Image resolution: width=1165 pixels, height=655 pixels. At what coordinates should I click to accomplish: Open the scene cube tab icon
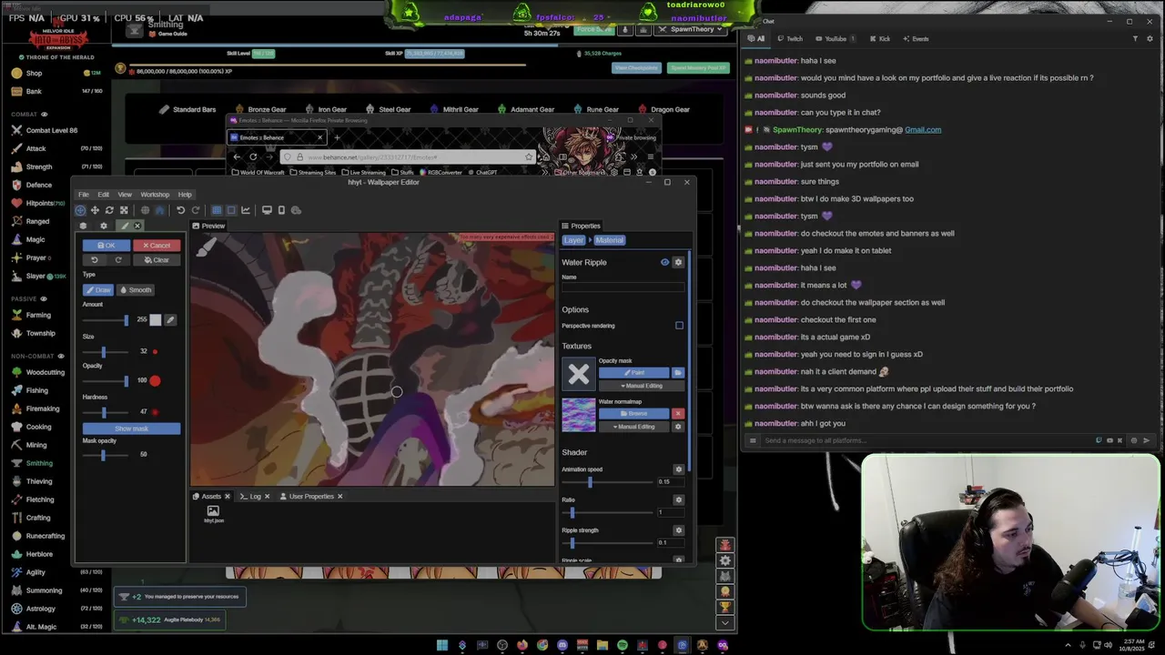(83, 226)
